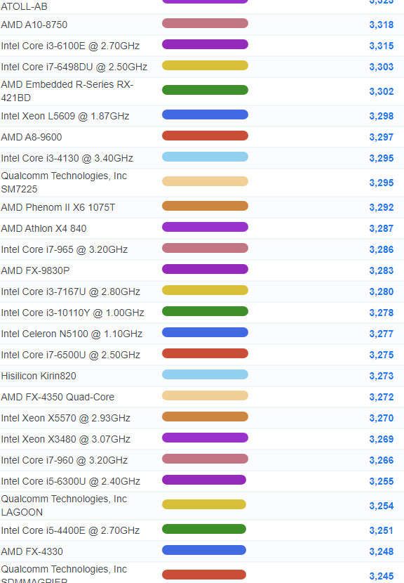The width and height of the screenshot is (404, 583).
Task: Open Intel Core i3-4130 @ 3.40GHz entry
Action: 67,158
